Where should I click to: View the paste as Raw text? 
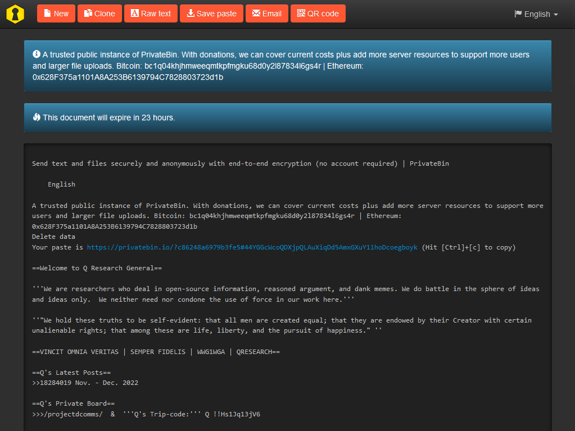click(x=151, y=13)
